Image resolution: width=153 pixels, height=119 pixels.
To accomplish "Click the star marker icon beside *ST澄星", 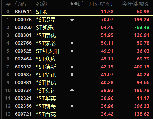I will [72, 20].
